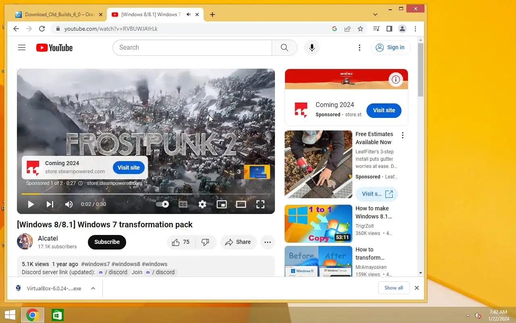This screenshot has height=323, width=516.
Task: Open media controls icon in toolbar
Action: (376, 29)
